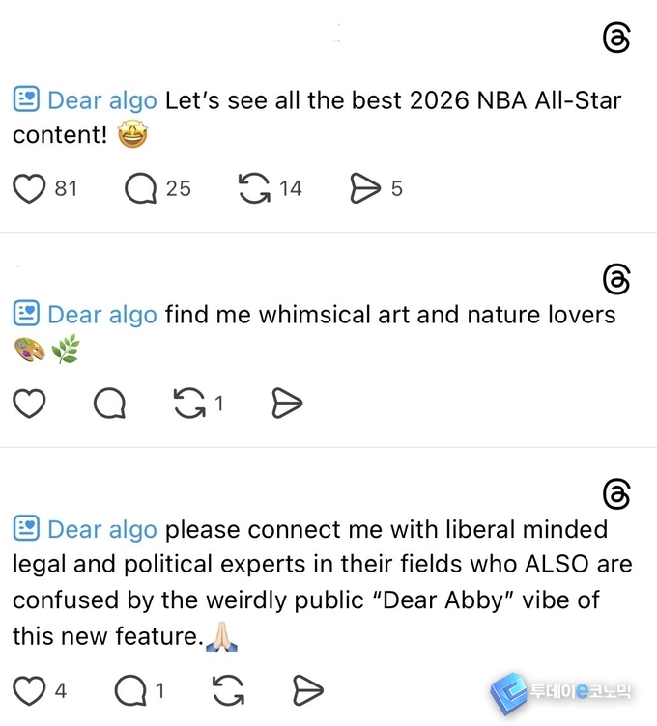The image size is (657, 726).
Task: Like the "Dear Abby" vibe post
Action: pyautogui.click(x=30, y=690)
